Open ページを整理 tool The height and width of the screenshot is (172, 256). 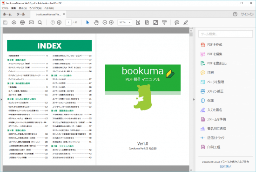coord(212,82)
